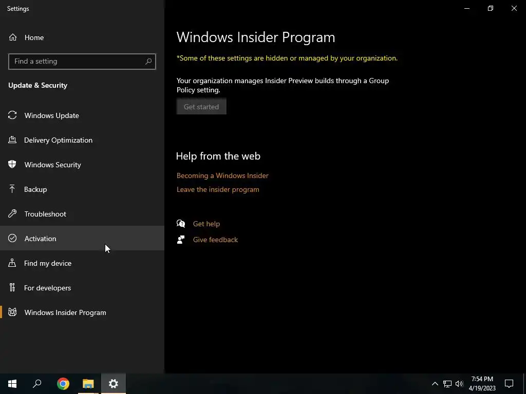Open the notification Action Center

(509, 384)
